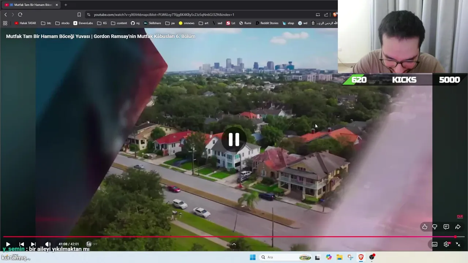Click the youtube.com URL in address bar
This screenshot has height=263, width=468.
[x=164, y=15]
